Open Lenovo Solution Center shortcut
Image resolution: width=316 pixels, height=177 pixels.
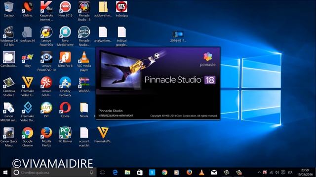46,87
